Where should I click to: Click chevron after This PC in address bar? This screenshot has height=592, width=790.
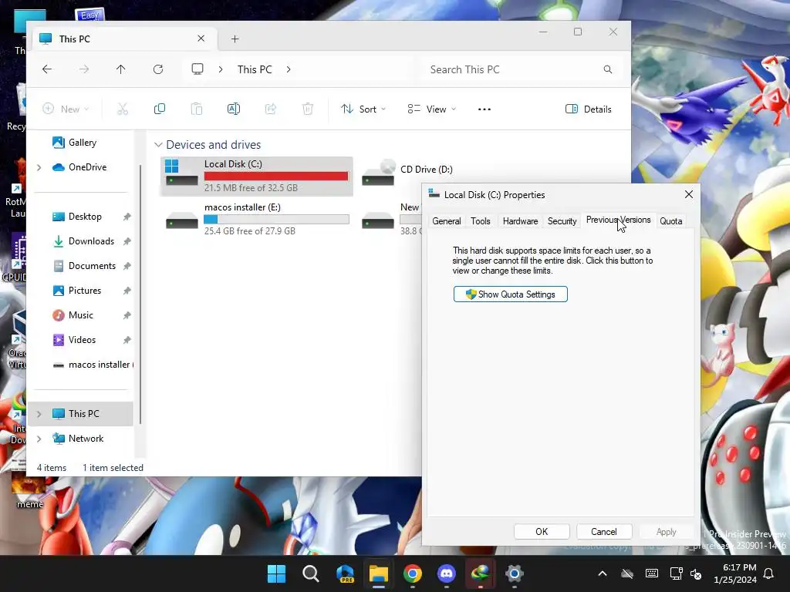(289, 69)
